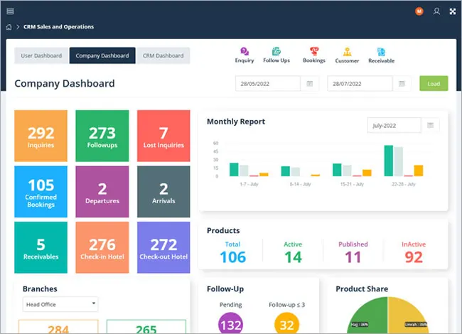Expand the Head Office branches dropdown
The height and width of the screenshot is (334, 462).
(x=60, y=304)
